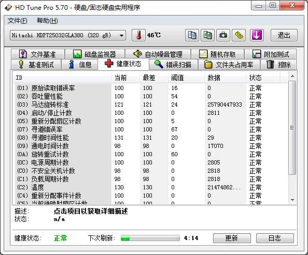
Task: Click the 日志 button
Action: pyautogui.click(x=275, y=238)
